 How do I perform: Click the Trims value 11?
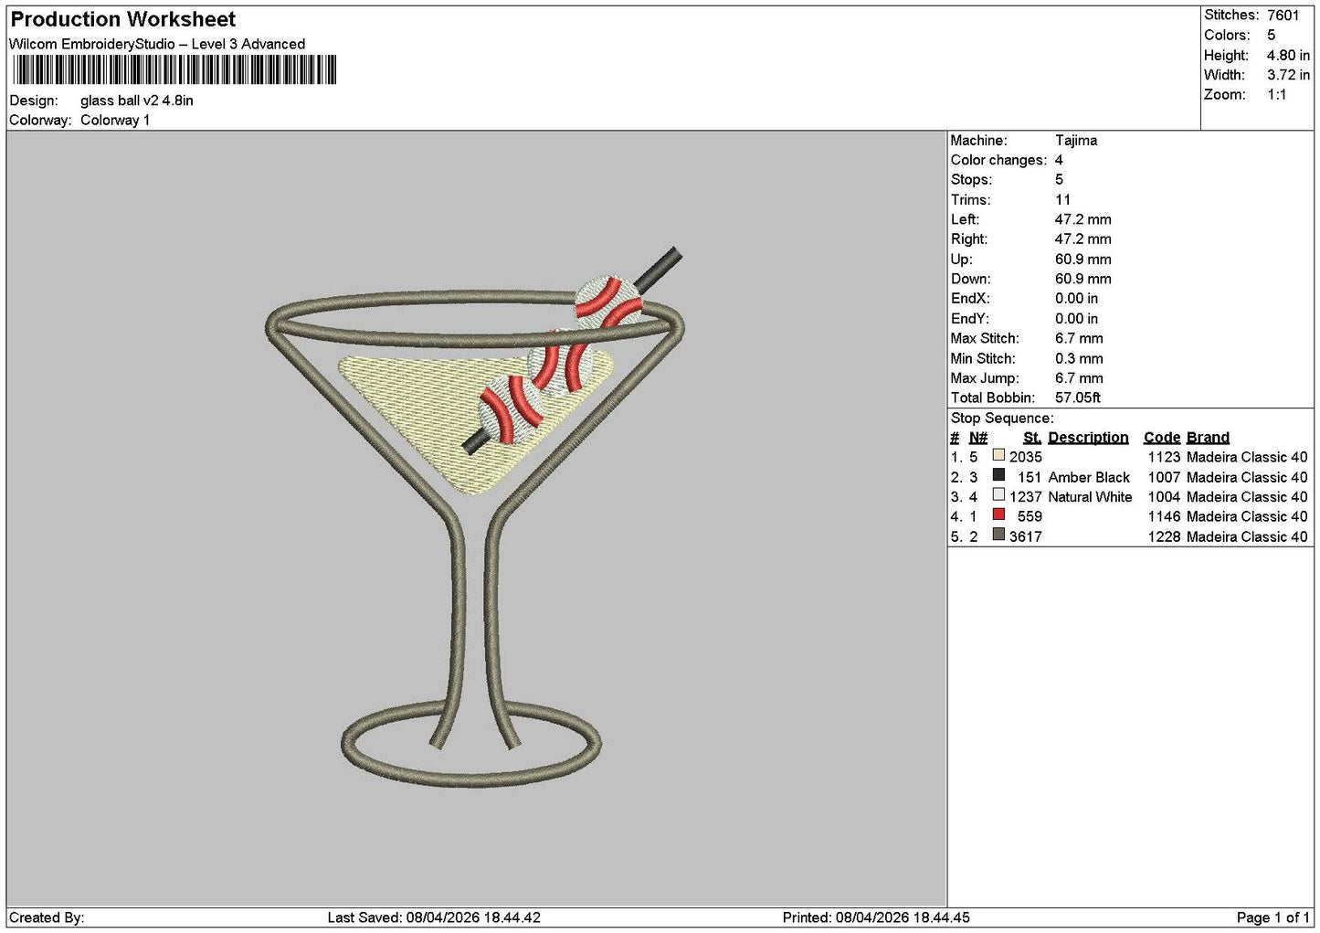pos(1062,200)
